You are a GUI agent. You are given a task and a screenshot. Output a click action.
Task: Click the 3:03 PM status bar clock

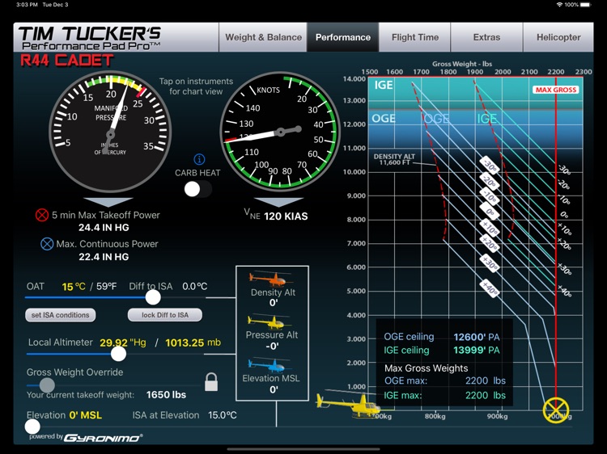(28, 5)
